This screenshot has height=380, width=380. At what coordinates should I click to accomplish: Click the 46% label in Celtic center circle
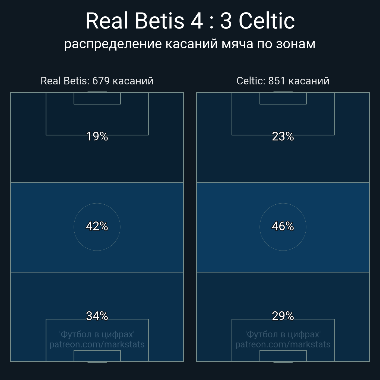[x=283, y=226]
